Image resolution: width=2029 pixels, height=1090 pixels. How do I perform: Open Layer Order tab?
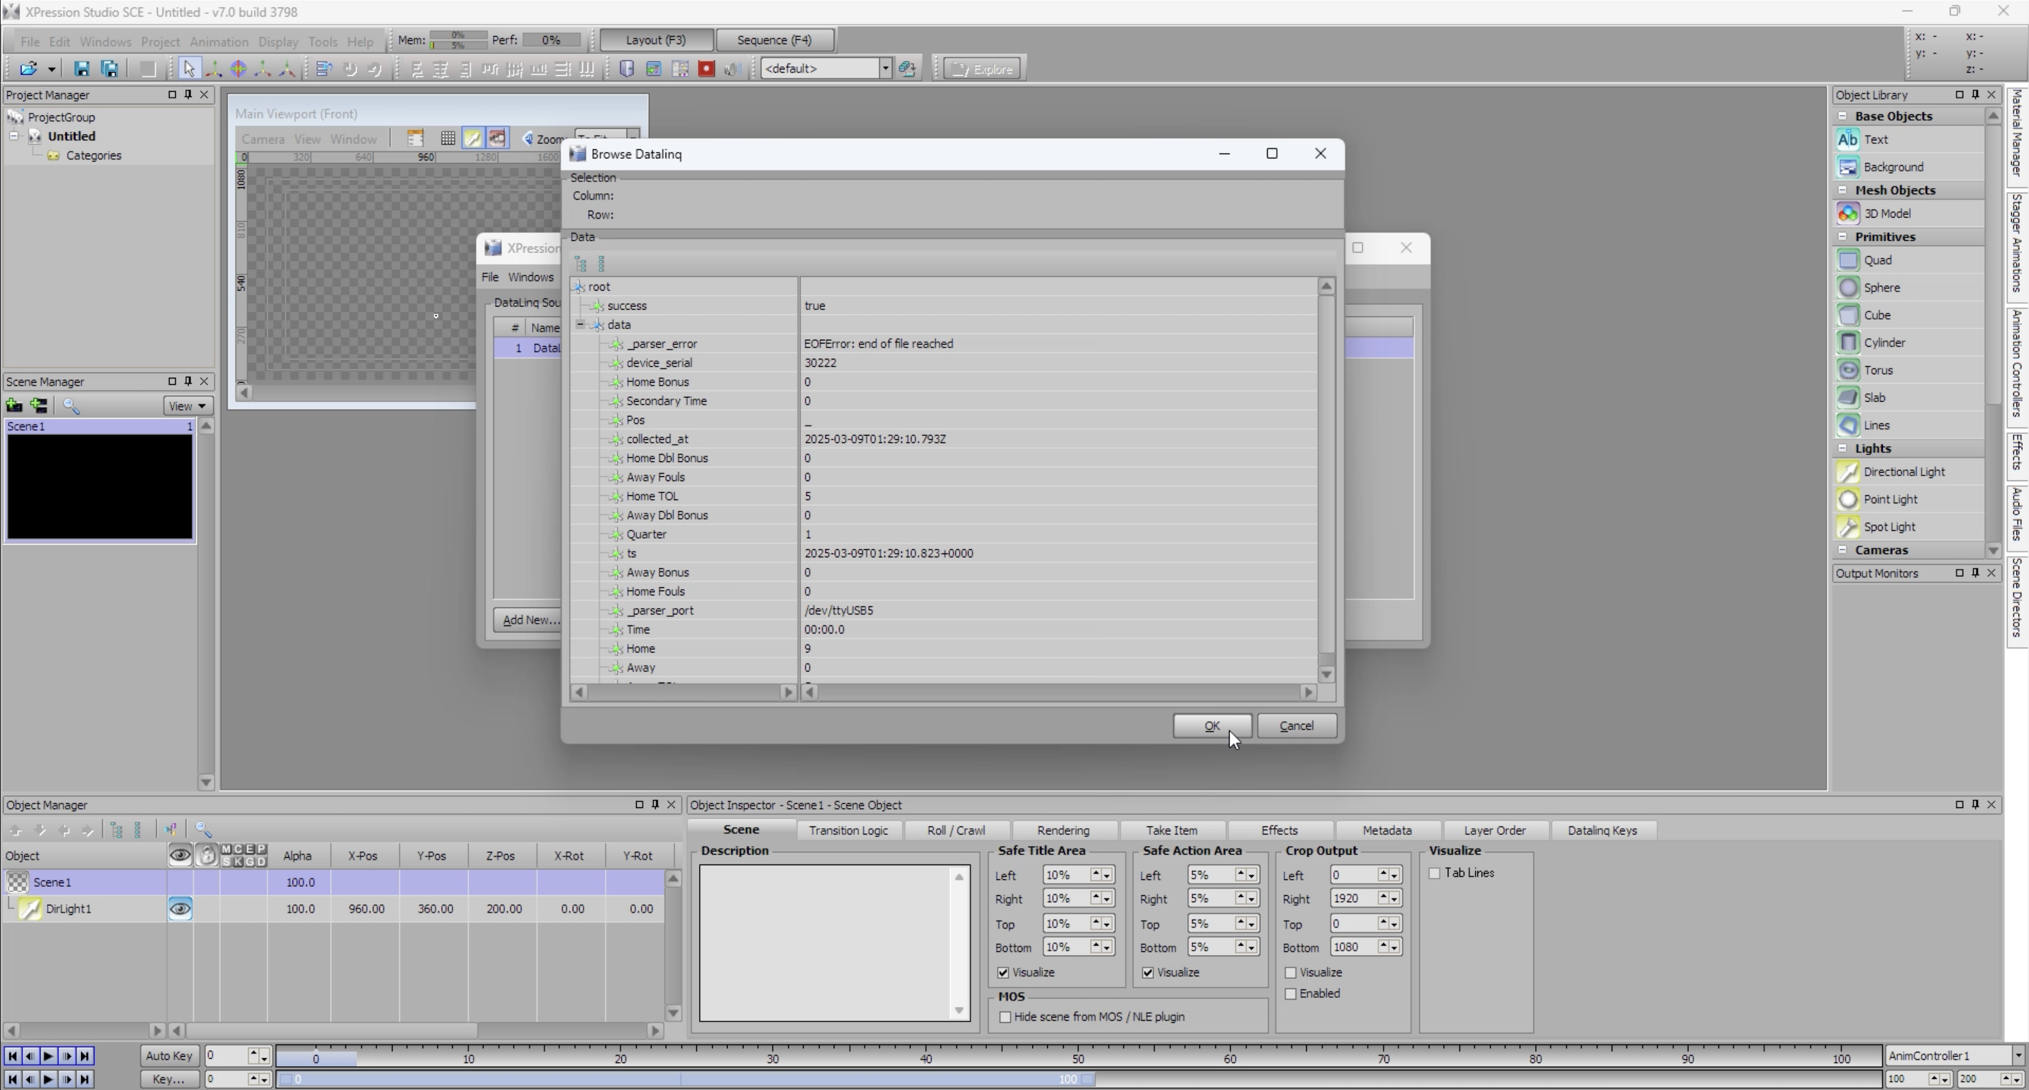pos(1494,831)
